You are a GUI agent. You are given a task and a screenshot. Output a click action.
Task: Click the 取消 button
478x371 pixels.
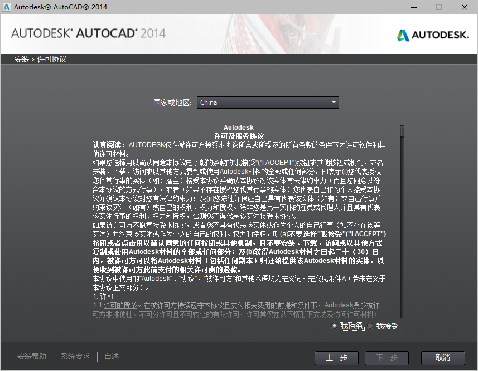[442, 358]
